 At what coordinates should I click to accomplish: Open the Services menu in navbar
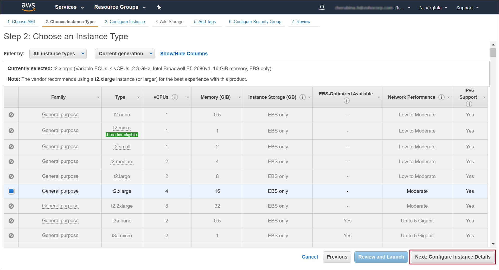(x=69, y=7)
